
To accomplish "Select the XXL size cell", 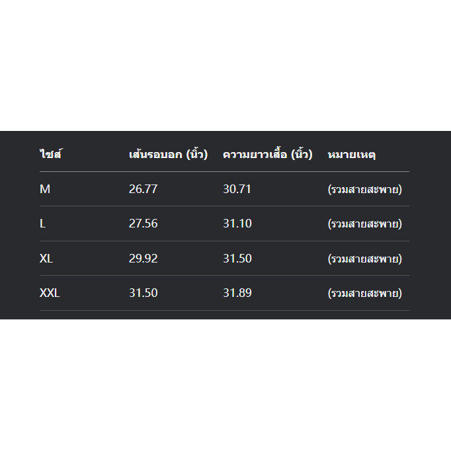I will click(x=50, y=293).
